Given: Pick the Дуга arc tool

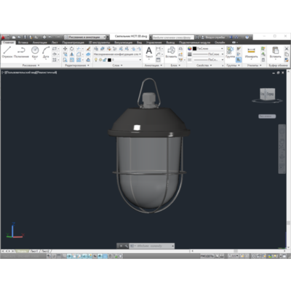Looking at the screenshot, I should (46, 52).
